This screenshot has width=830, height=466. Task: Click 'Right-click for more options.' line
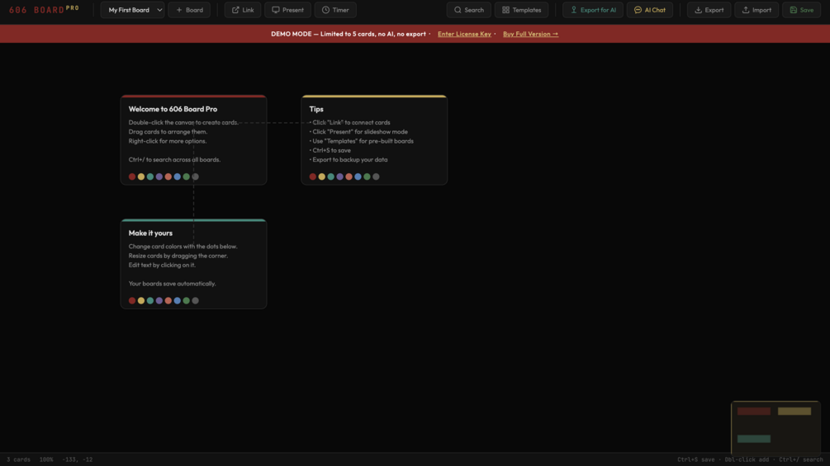(168, 141)
